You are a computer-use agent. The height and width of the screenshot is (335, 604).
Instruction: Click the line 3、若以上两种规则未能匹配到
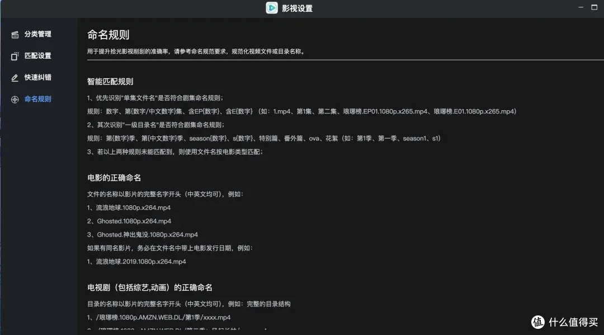point(175,152)
